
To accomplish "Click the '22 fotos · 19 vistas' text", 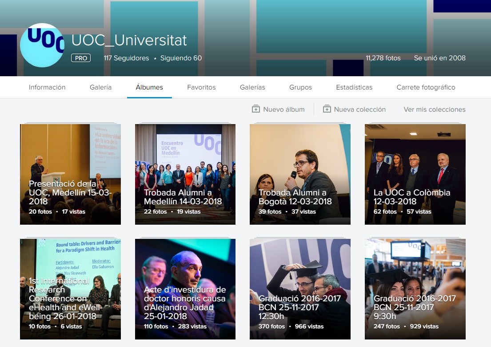I will (172, 211).
